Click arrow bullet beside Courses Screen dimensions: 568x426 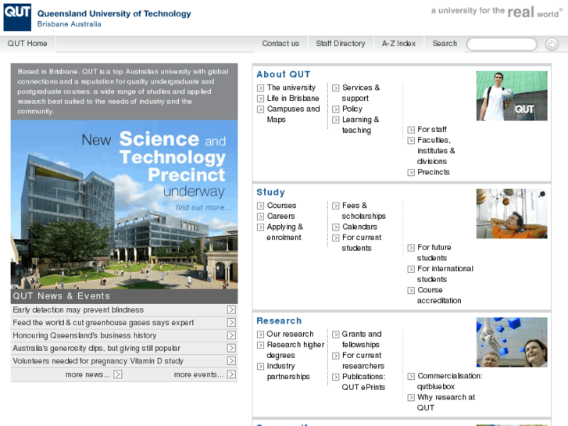260,206
